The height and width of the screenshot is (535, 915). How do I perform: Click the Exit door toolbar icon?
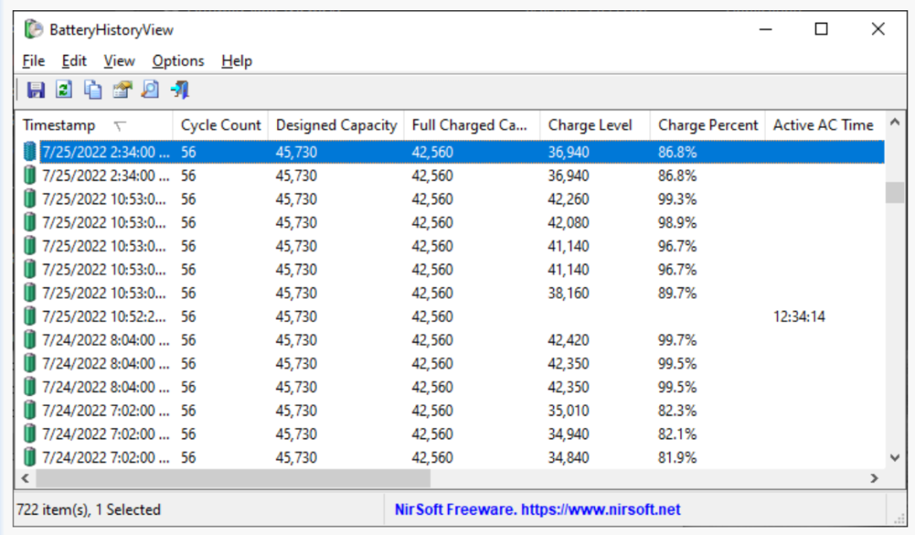(x=180, y=90)
